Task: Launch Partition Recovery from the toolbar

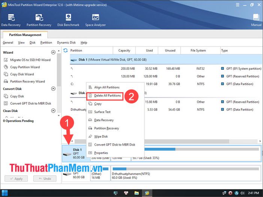Action: (x=39, y=20)
